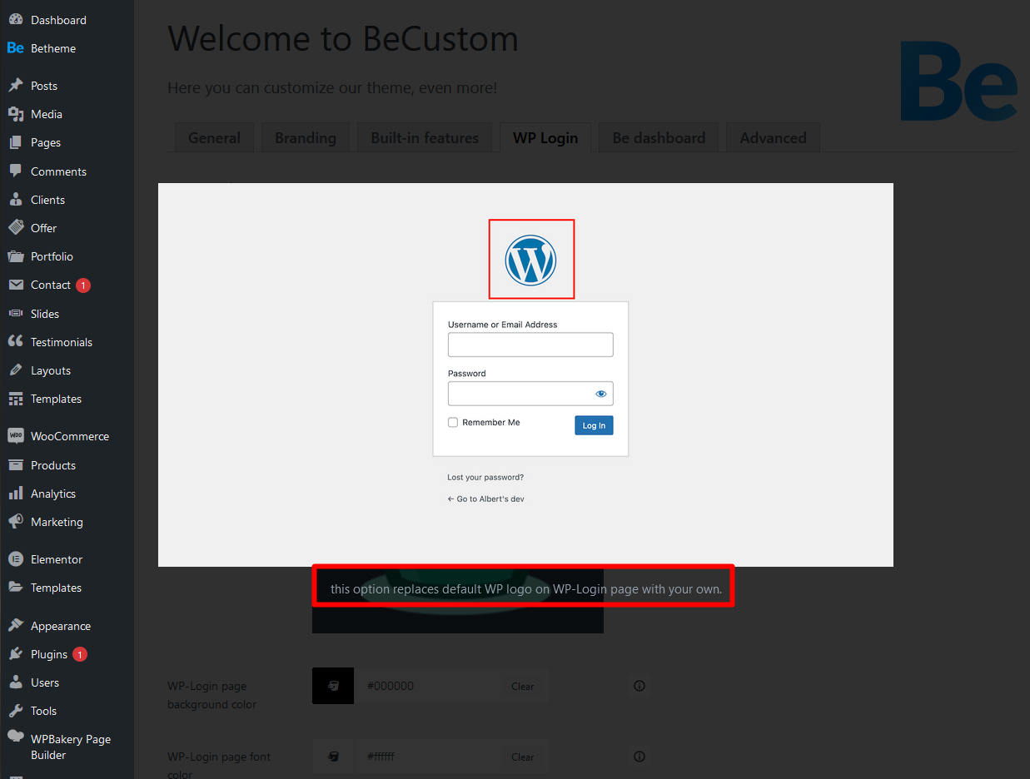
Task: Click the WPBakery Page Builder icon
Action: (15, 737)
